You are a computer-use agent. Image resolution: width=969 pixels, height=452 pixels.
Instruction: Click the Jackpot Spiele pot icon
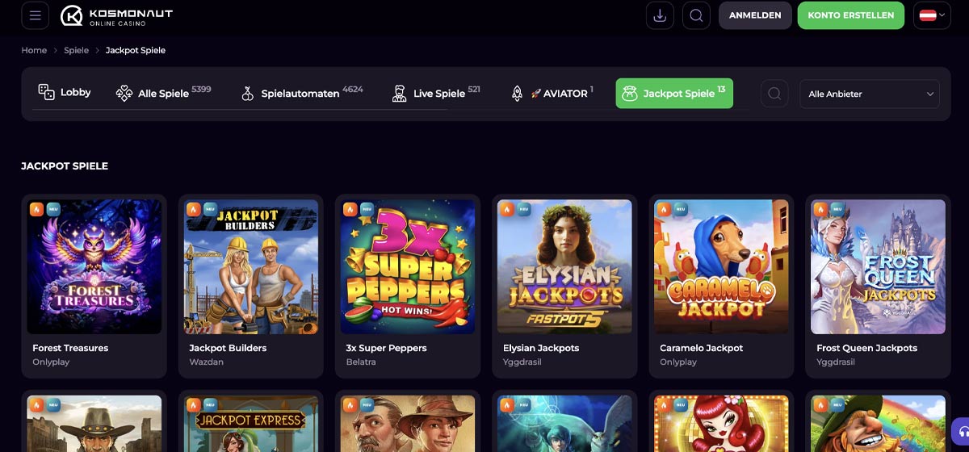630,94
